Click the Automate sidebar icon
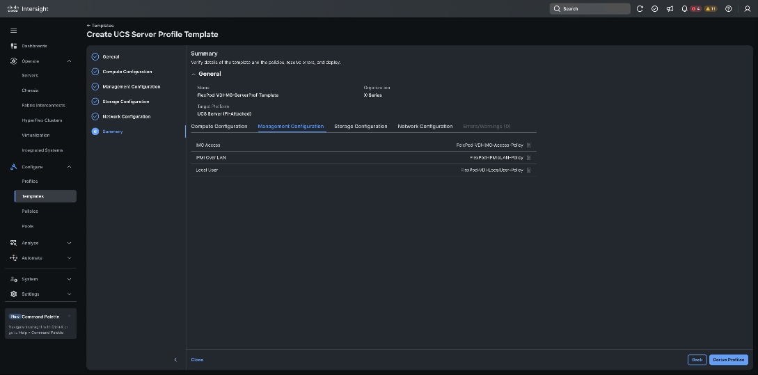The image size is (758, 375). coord(13,257)
